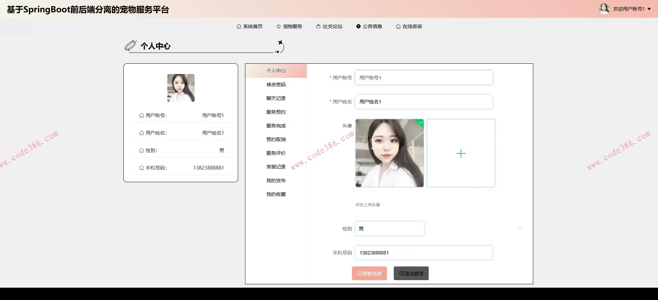Click the home icon beside the 手机号码 card row
This screenshot has height=300, width=658.
[x=142, y=168]
